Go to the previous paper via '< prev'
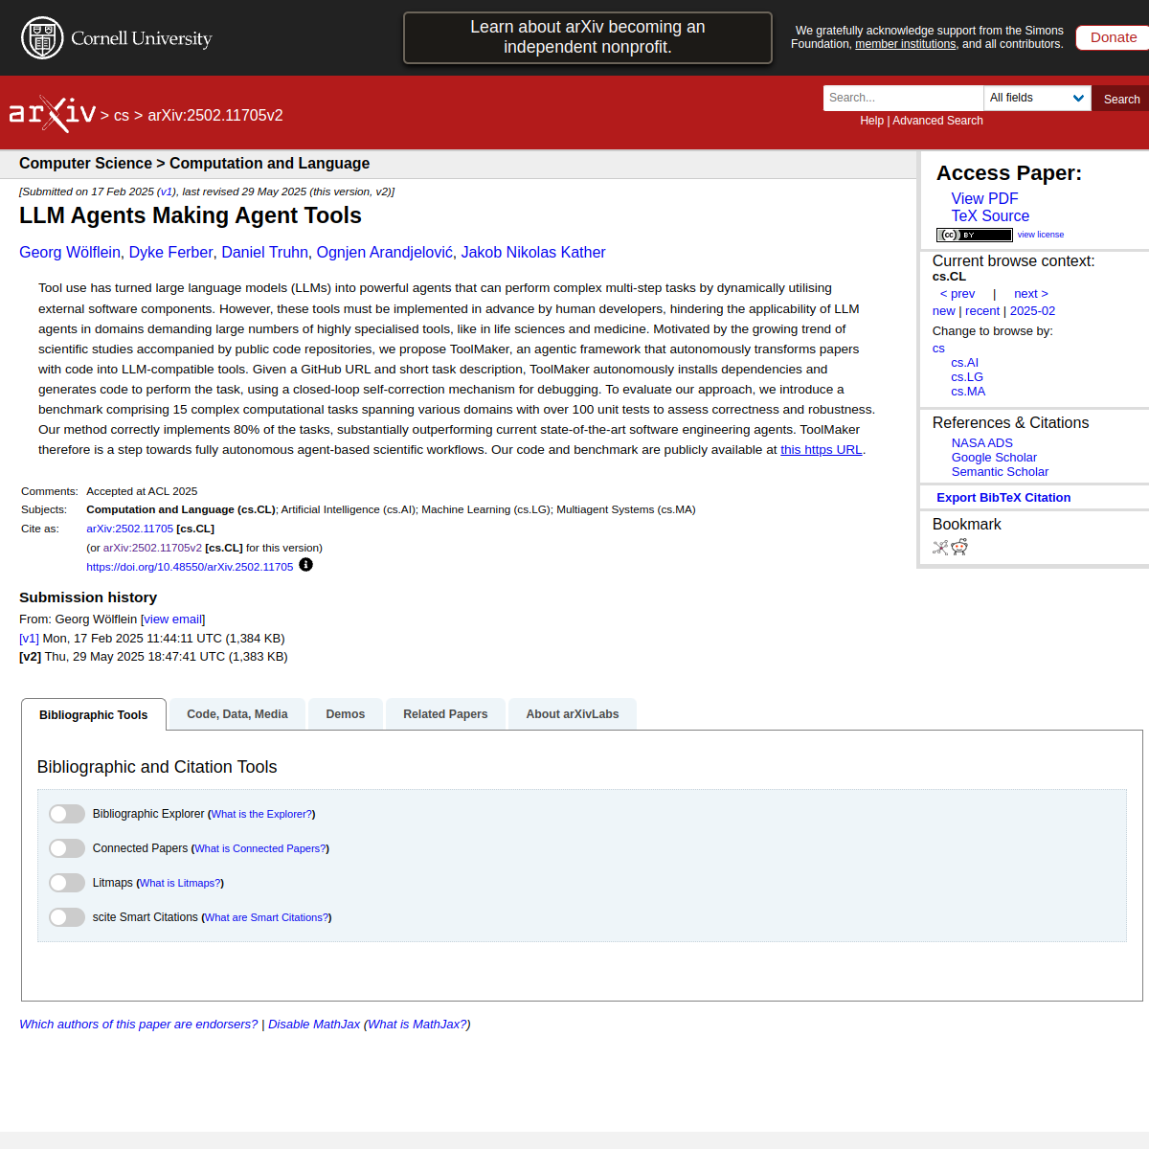This screenshot has width=1149, height=1149. coord(957,294)
